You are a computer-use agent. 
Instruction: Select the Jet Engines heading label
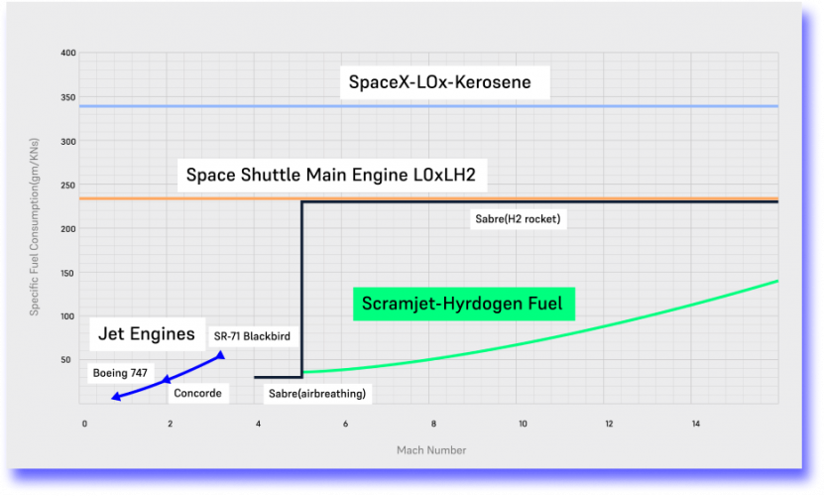[146, 334]
